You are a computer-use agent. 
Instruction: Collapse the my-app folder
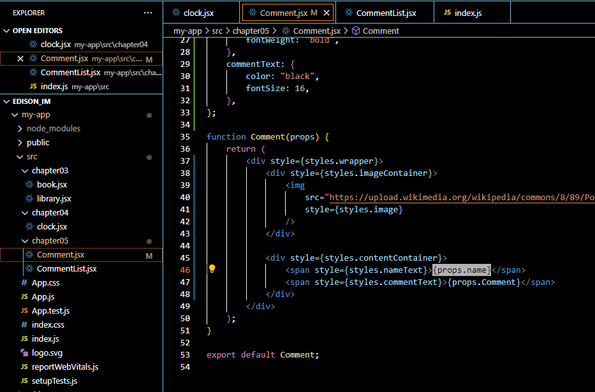(x=15, y=115)
